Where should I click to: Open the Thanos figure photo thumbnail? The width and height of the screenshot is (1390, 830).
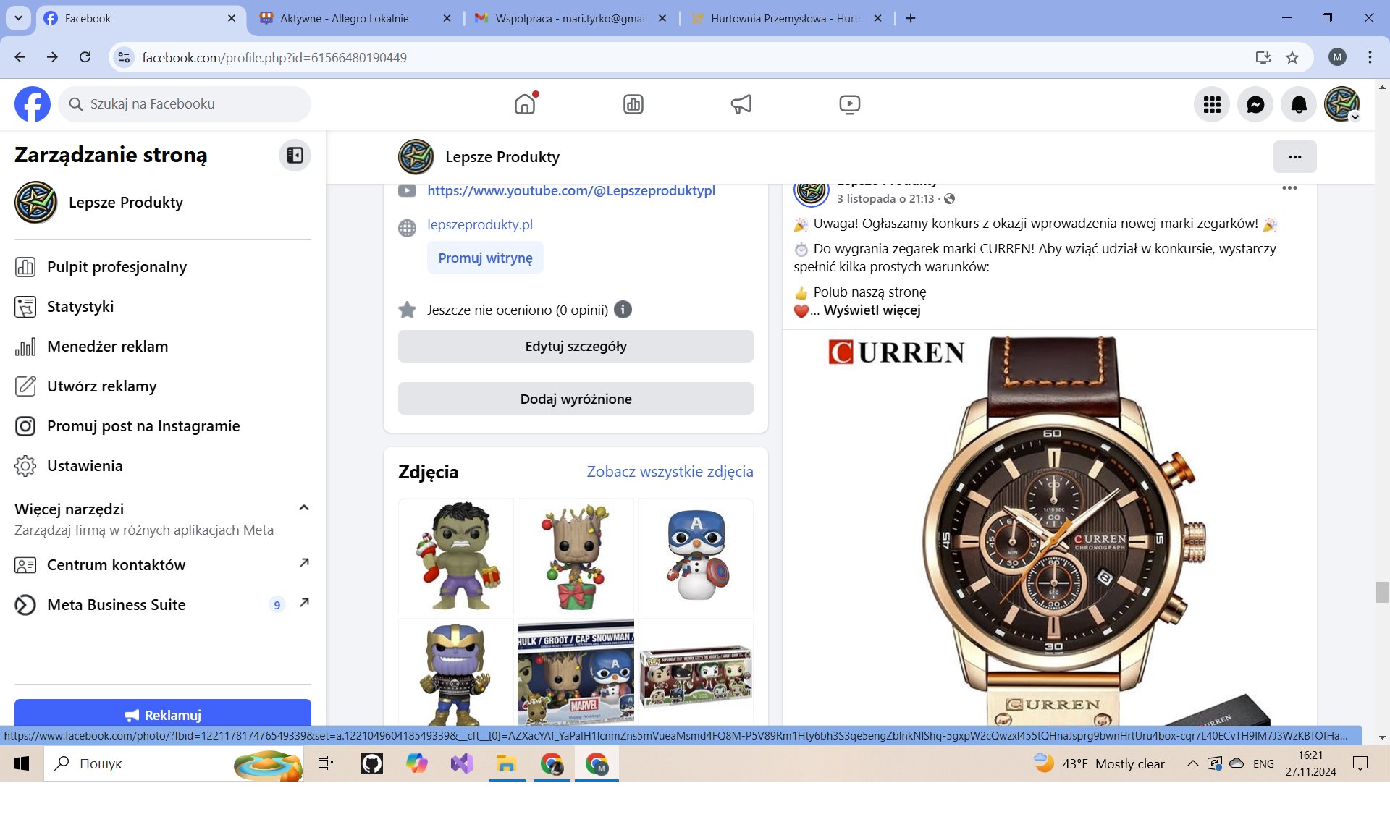tap(456, 672)
